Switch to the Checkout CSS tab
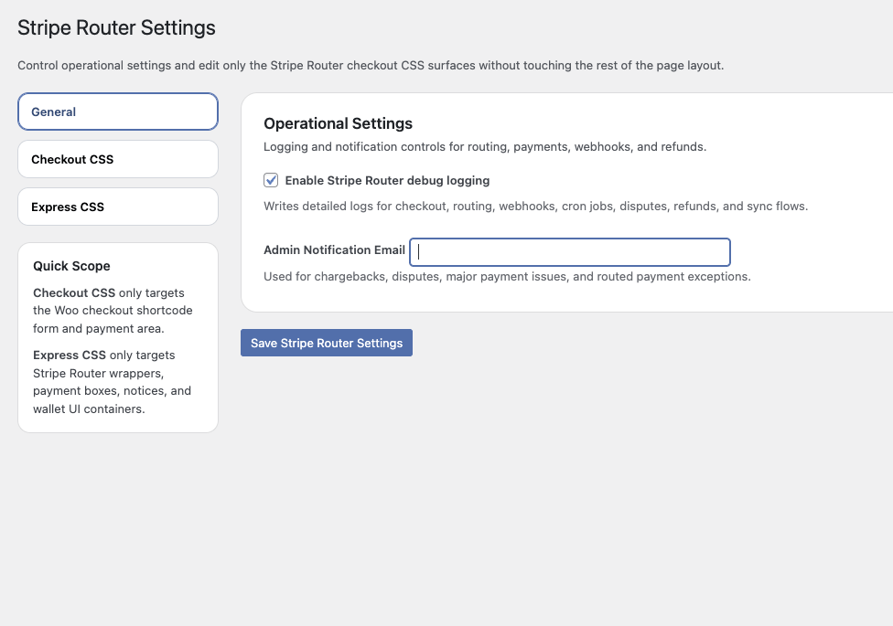893x626 pixels. click(x=117, y=159)
